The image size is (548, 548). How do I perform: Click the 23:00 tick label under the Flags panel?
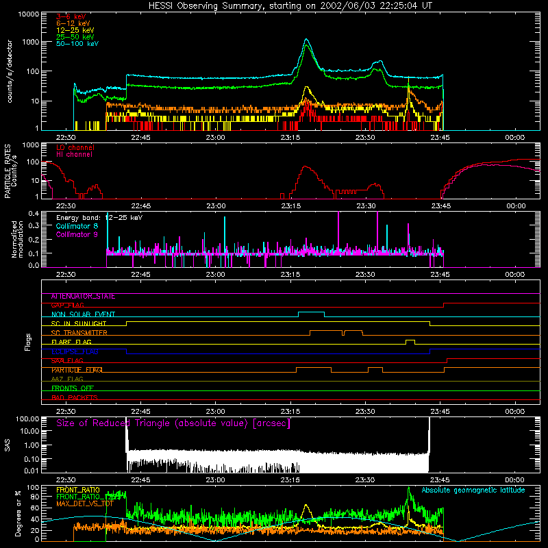coord(215,412)
